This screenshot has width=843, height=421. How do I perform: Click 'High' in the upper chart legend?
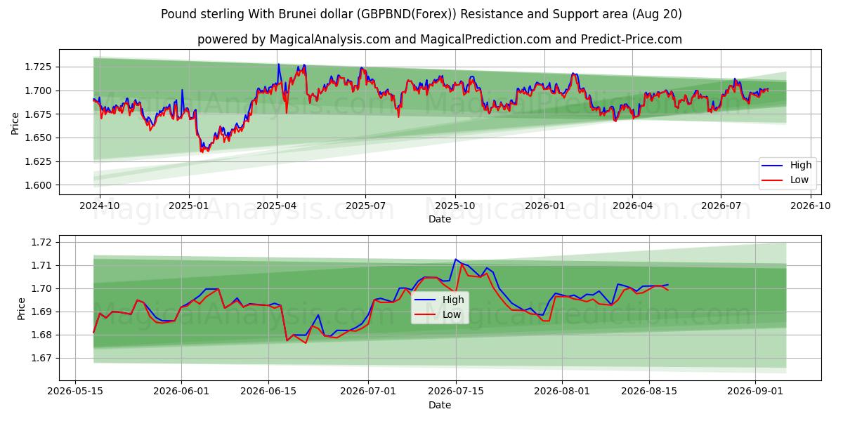801,166
